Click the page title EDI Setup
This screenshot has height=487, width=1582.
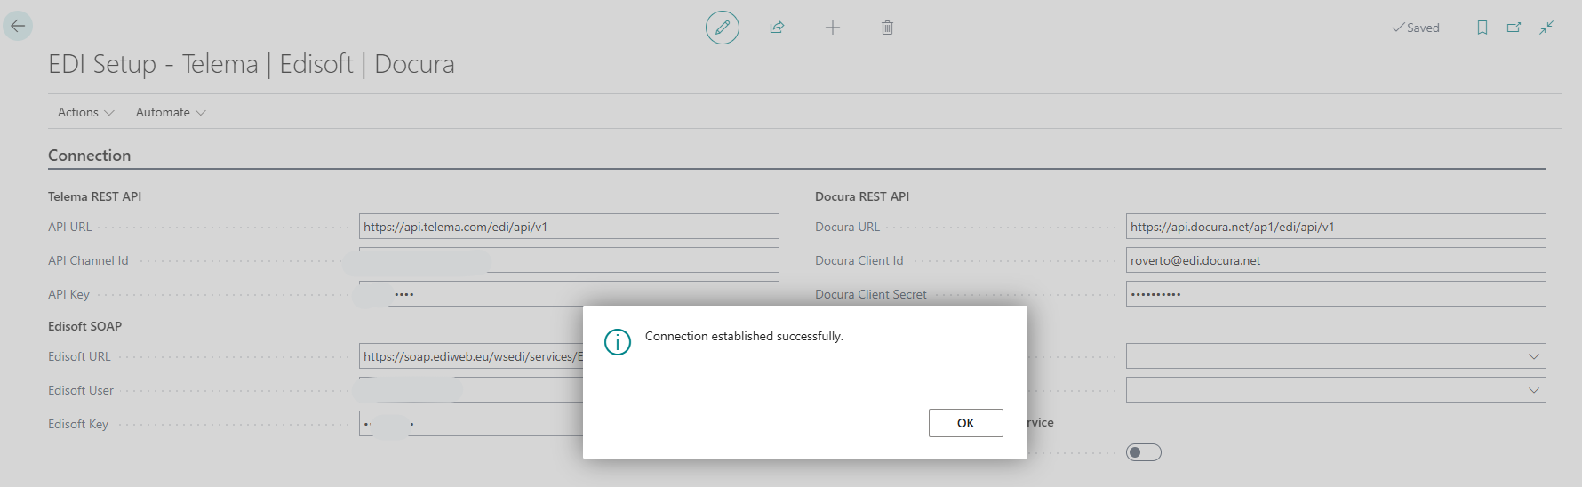[252, 64]
